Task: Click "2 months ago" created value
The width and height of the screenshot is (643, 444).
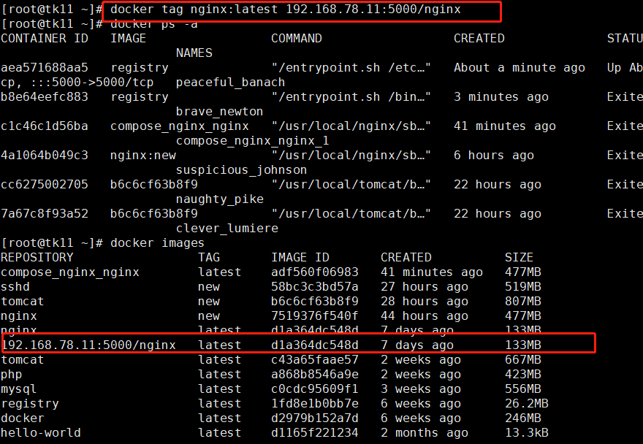Action: click(x=425, y=433)
